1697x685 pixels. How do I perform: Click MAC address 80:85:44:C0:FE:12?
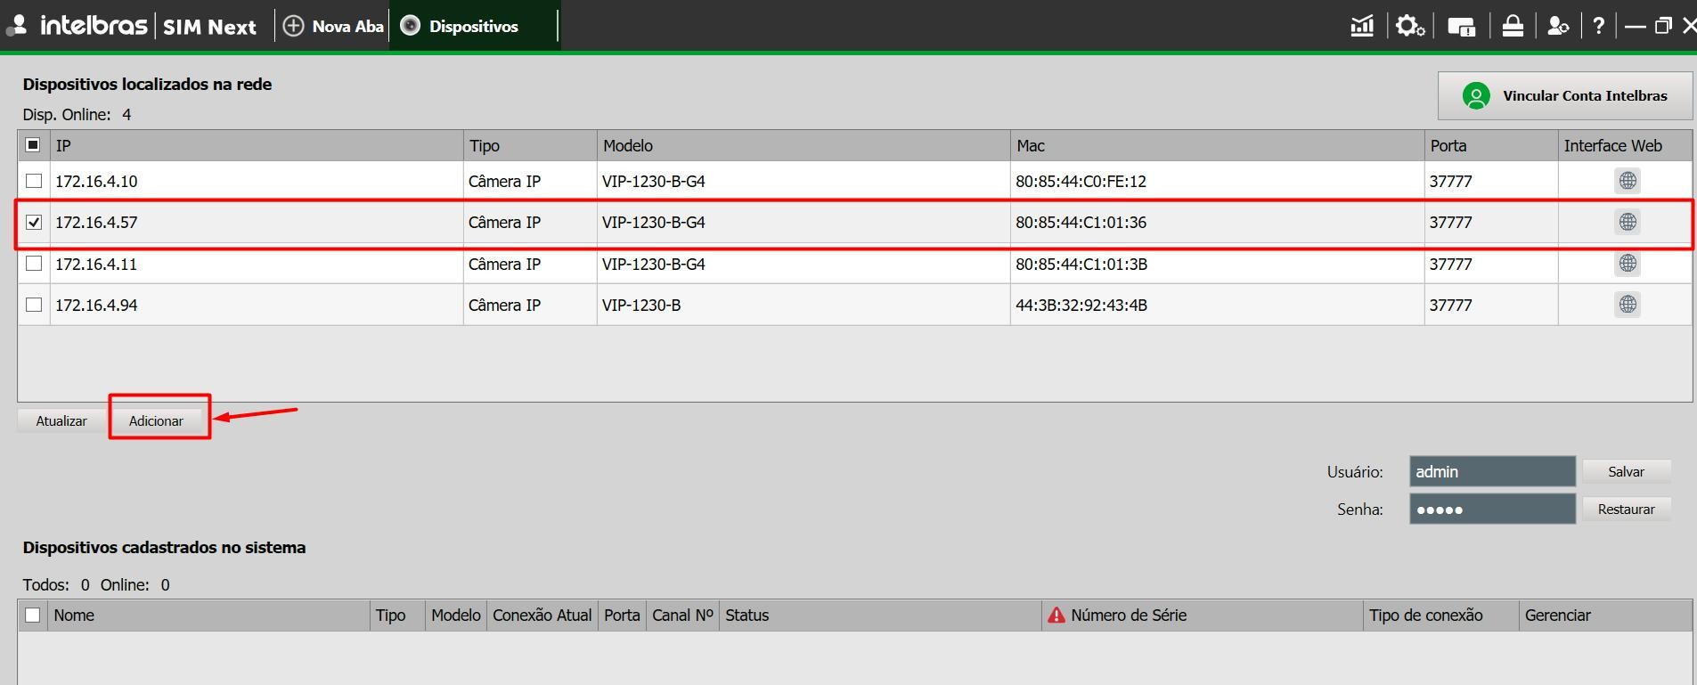1081,181
